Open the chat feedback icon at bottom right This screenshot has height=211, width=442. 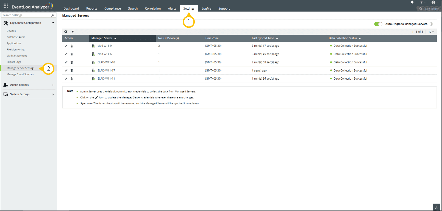pos(436,207)
